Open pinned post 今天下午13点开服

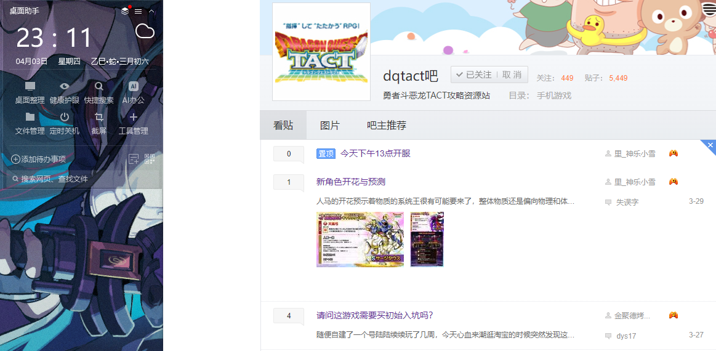[x=376, y=153]
